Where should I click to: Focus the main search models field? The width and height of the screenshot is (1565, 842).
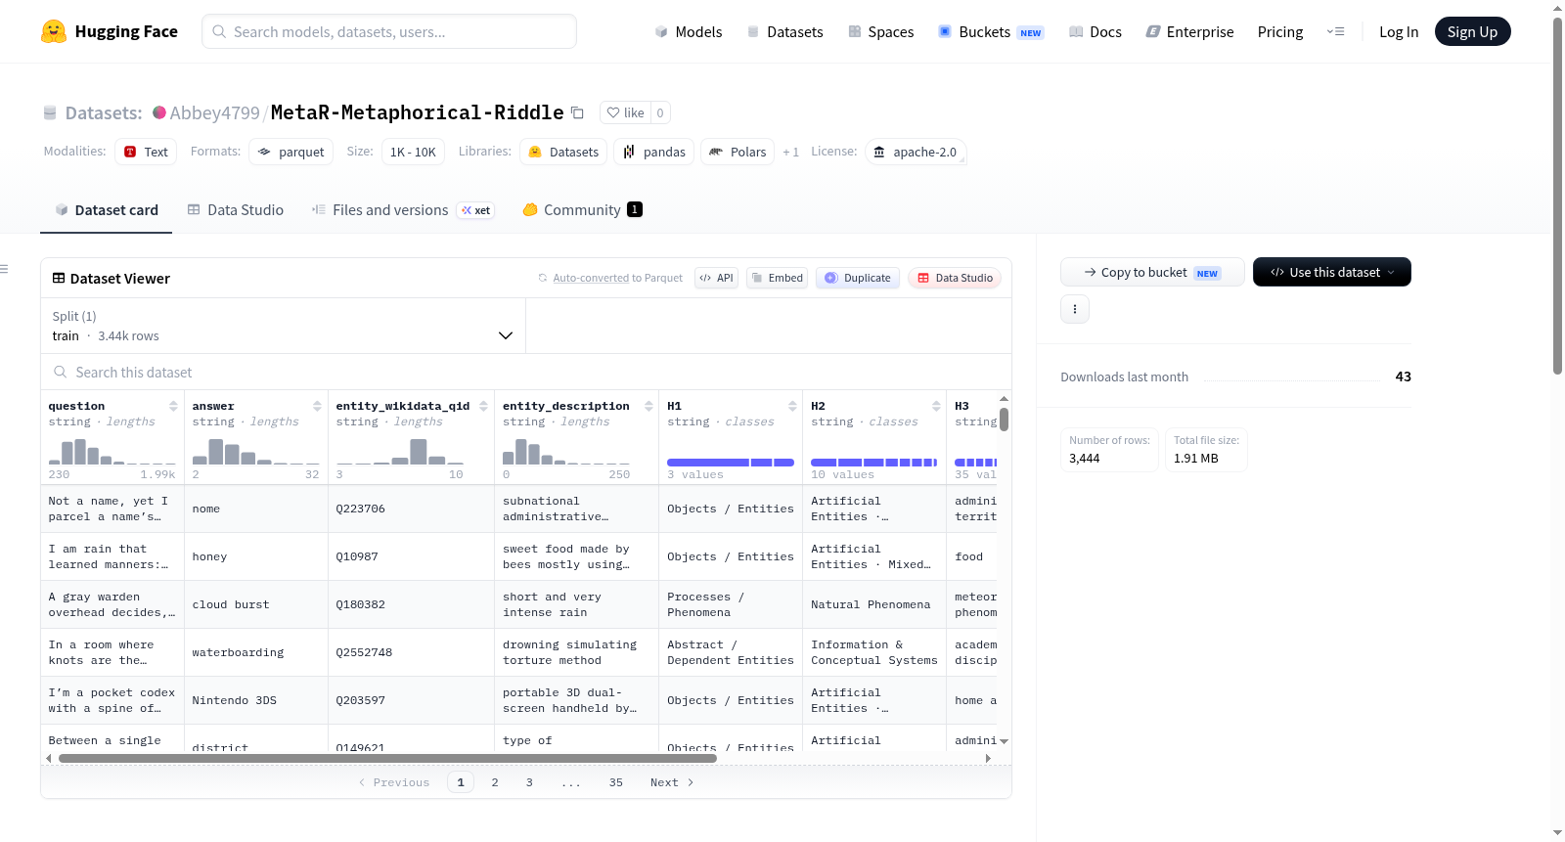(389, 31)
